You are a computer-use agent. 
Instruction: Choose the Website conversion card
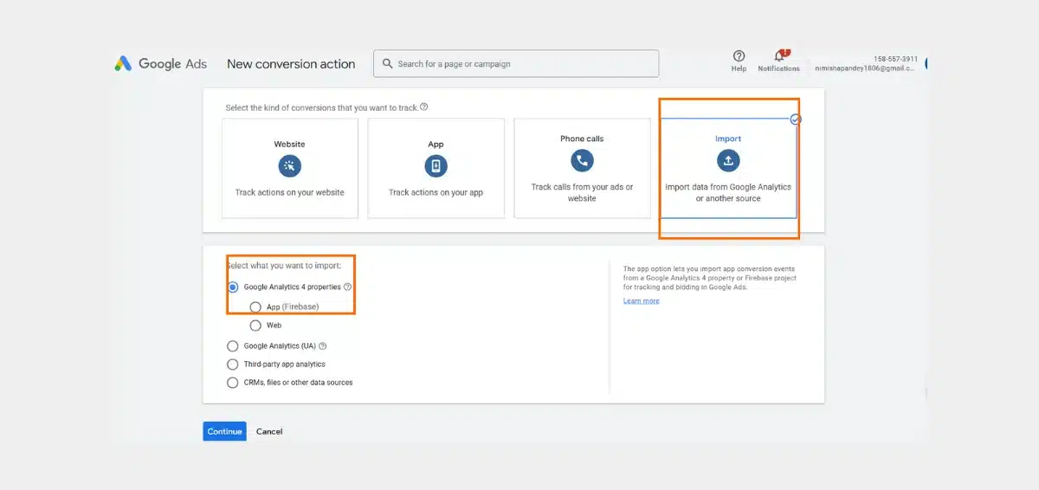[290, 168]
